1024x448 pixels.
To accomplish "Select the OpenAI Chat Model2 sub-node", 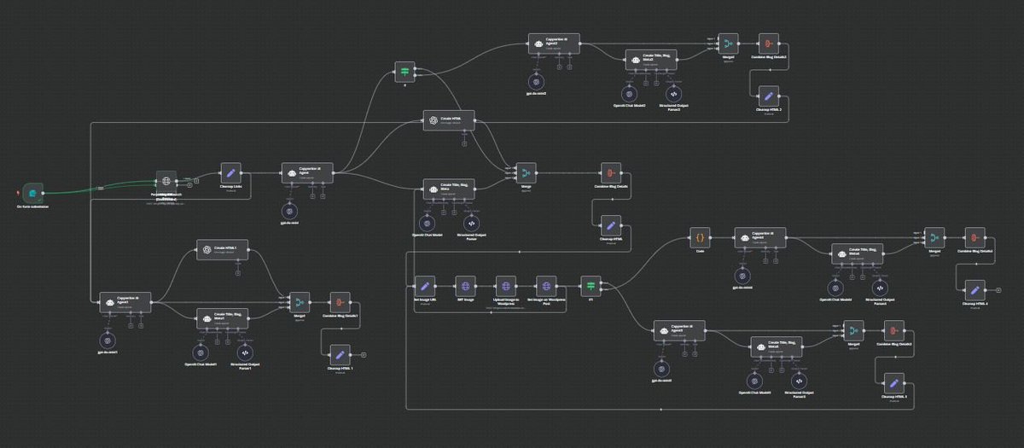I will 630,93.
